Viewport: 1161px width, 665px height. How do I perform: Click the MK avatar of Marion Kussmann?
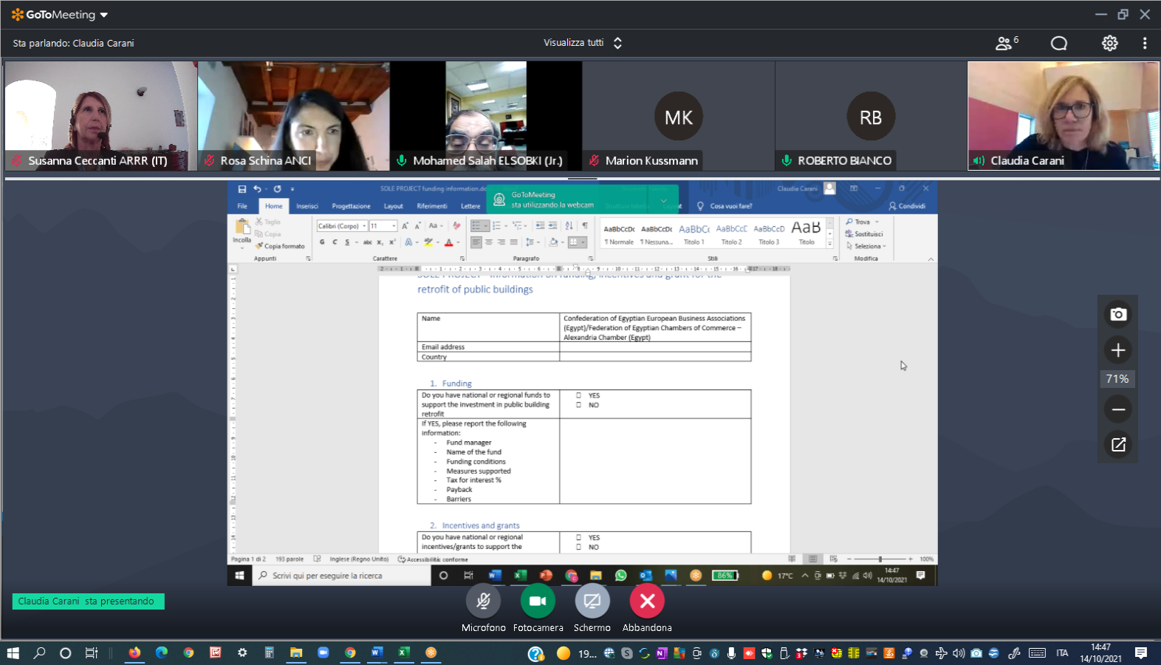[x=679, y=117]
